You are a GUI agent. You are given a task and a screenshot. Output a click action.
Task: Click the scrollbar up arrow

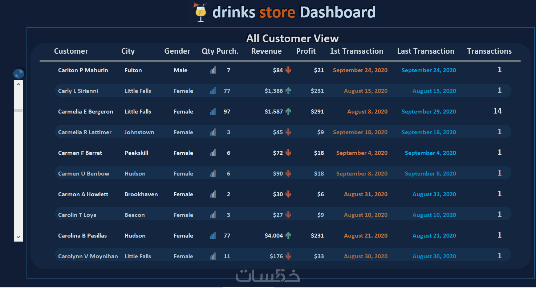click(x=18, y=84)
